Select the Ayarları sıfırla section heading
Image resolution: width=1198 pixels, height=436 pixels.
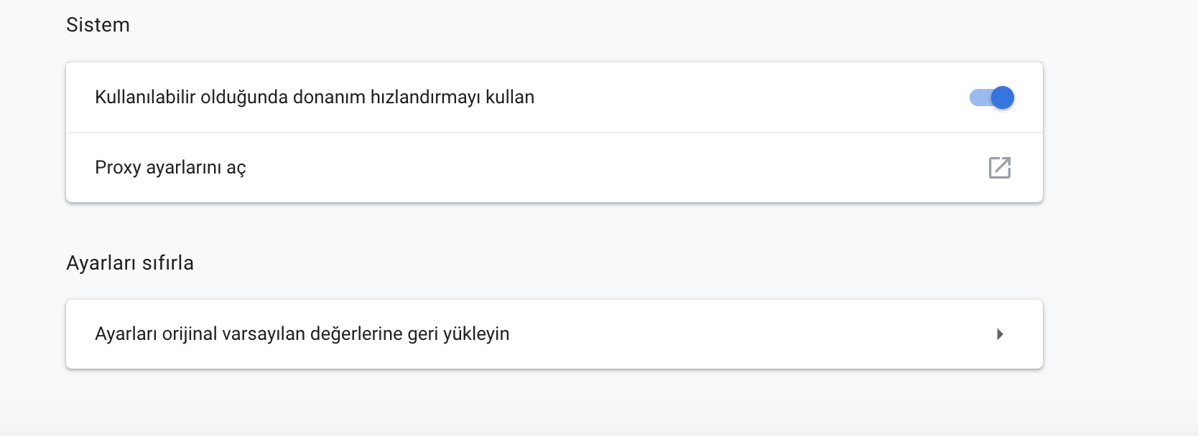pyautogui.click(x=129, y=262)
